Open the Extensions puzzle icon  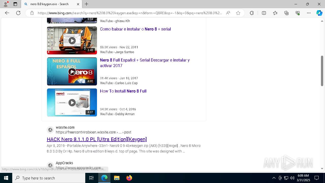click(252, 13)
